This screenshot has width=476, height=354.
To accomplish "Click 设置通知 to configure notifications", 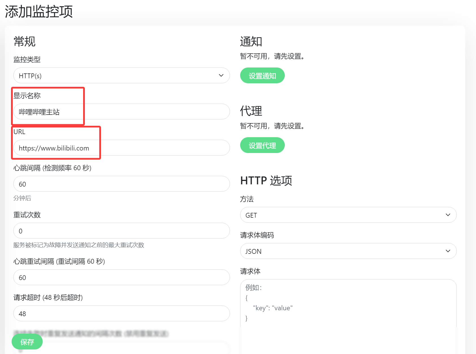I will (262, 75).
